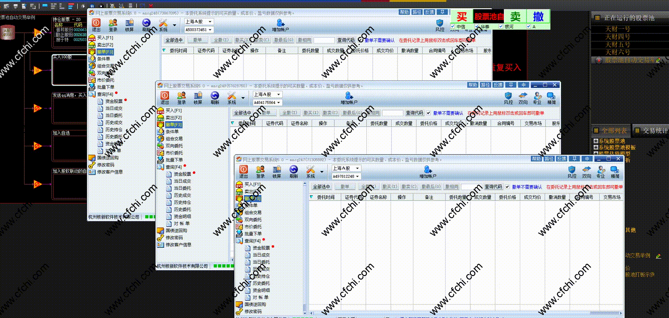669x318 pixels.
Task: Click pin icon in mncg247 title bar
Action: (574, 159)
